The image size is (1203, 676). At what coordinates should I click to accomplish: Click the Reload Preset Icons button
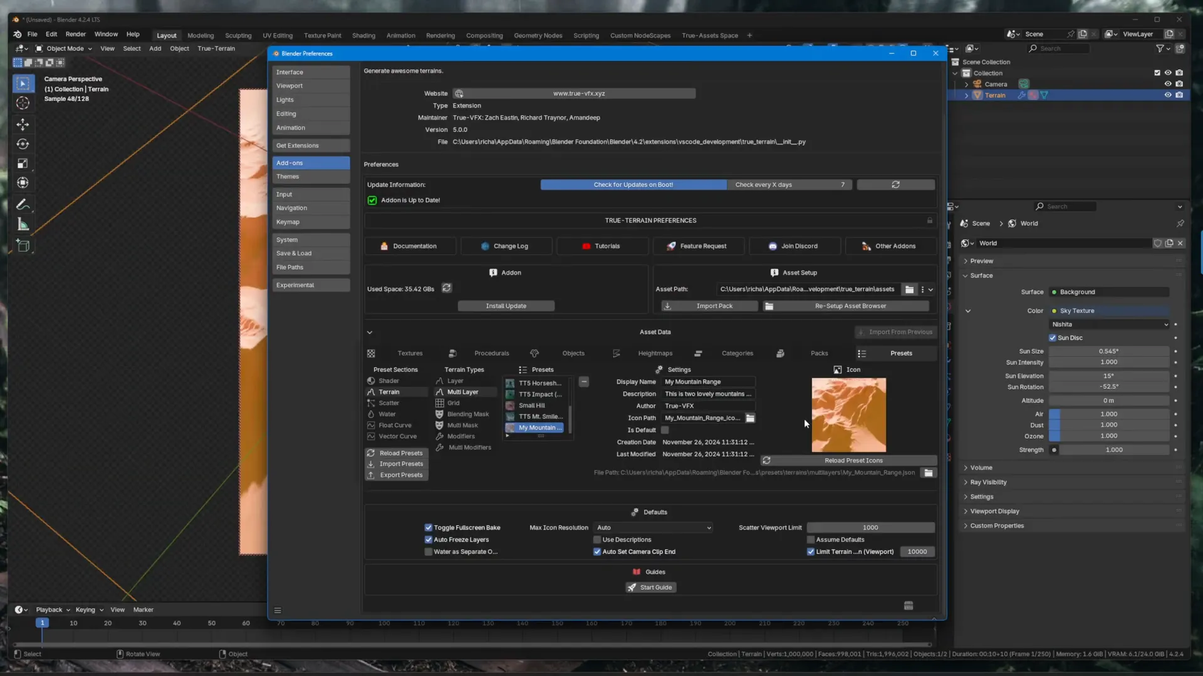click(x=853, y=461)
